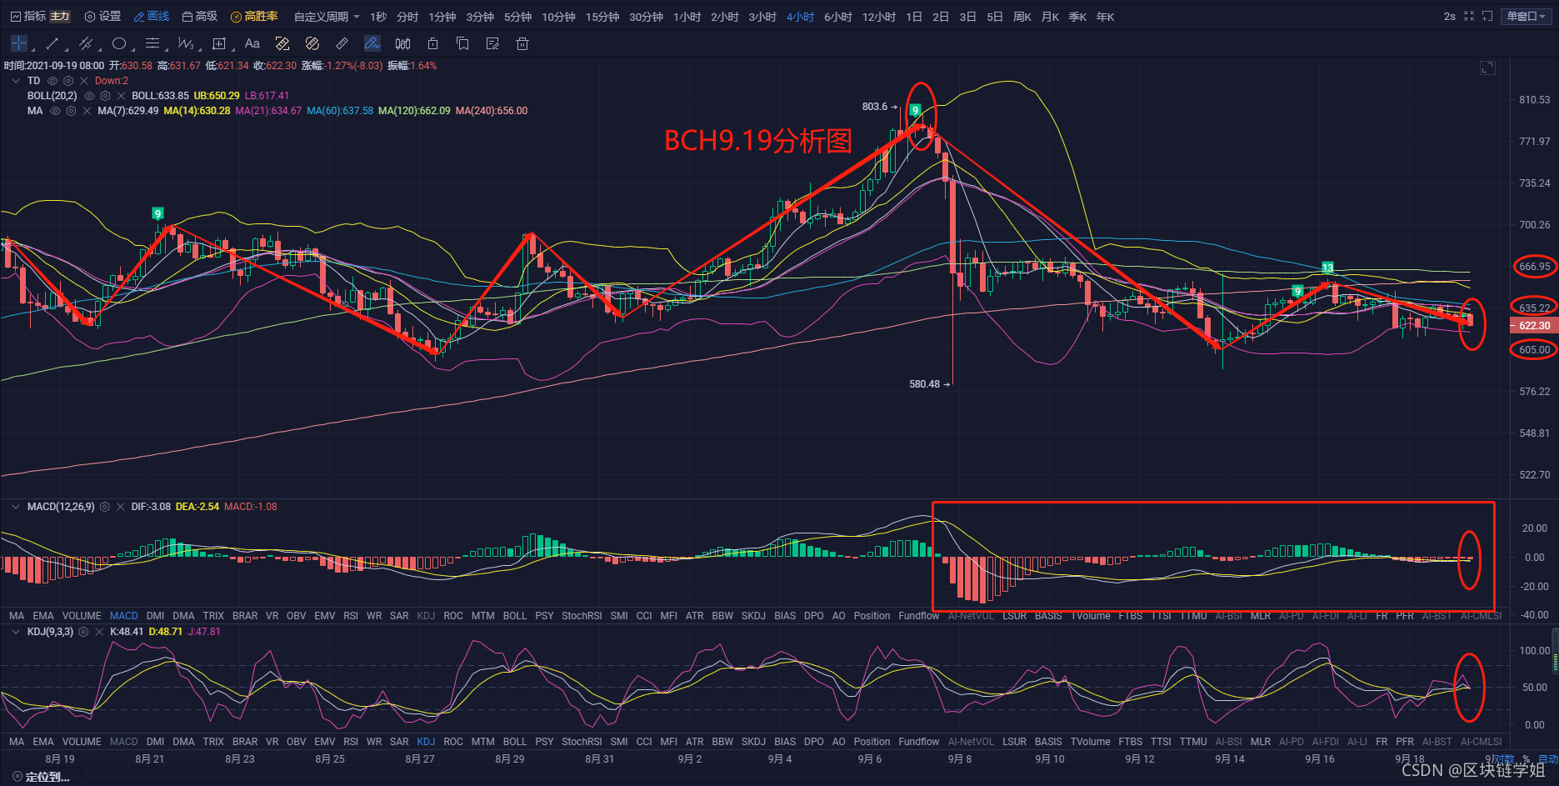Click the lock drawings icon
This screenshot has width=1559, height=786.
tap(432, 43)
